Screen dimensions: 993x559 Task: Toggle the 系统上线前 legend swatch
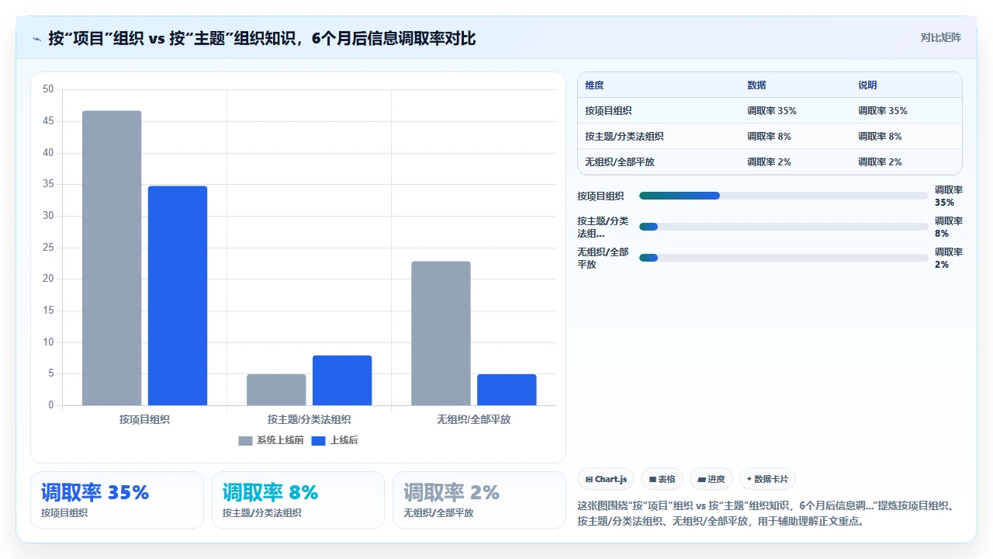point(245,441)
